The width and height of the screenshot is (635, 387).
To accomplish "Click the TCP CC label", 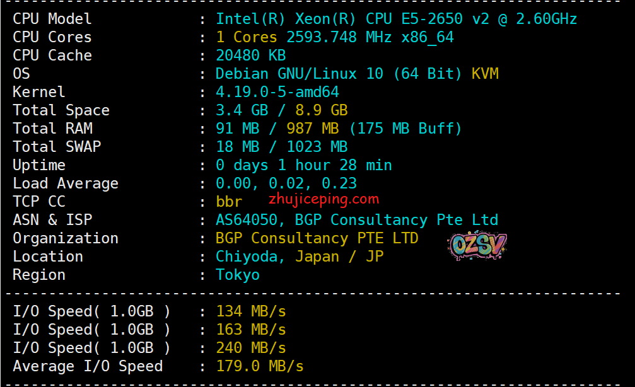I will point(39,202).
